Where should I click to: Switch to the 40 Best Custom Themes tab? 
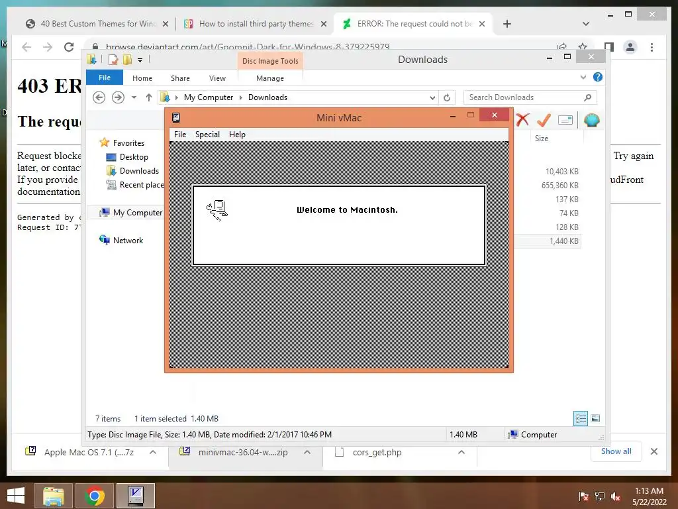97,24
